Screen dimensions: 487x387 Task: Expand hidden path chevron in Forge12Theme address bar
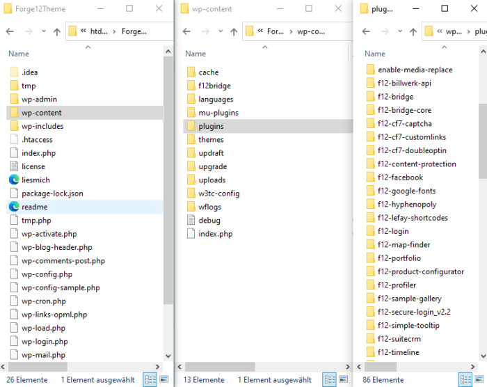click(x=83, y=31)
